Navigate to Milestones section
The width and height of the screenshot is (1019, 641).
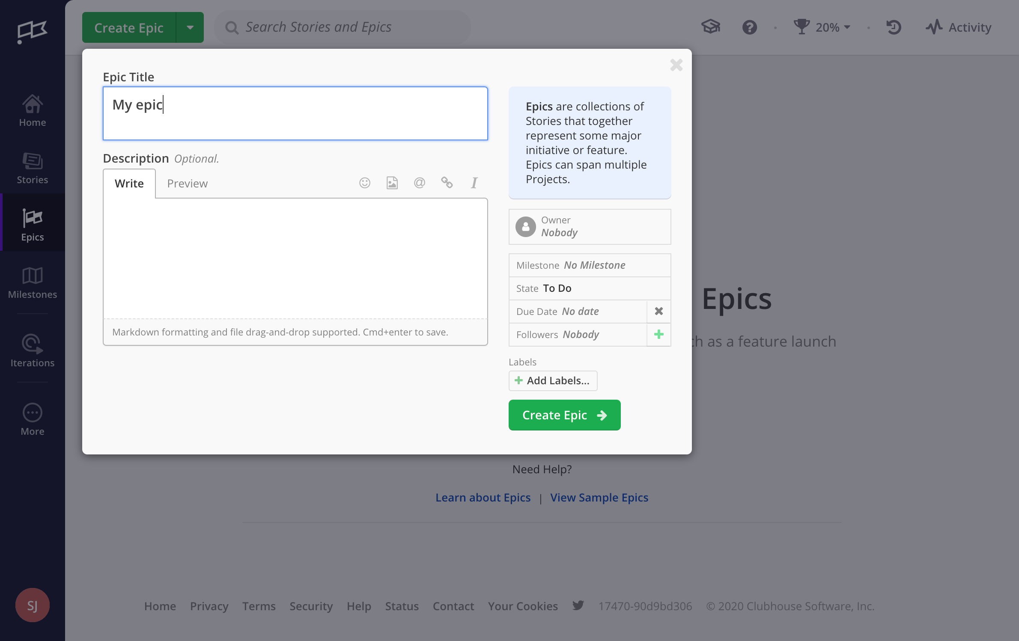click(x=33, y=282)
